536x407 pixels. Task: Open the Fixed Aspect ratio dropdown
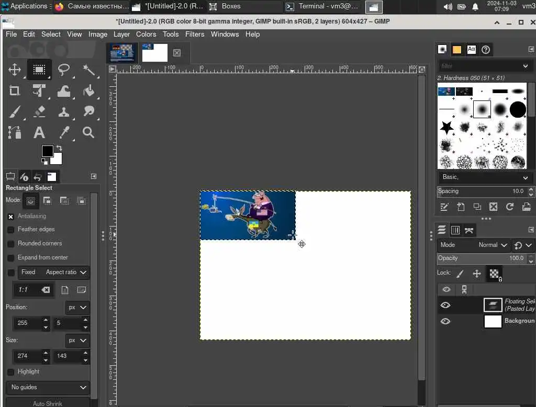point(54,273)
